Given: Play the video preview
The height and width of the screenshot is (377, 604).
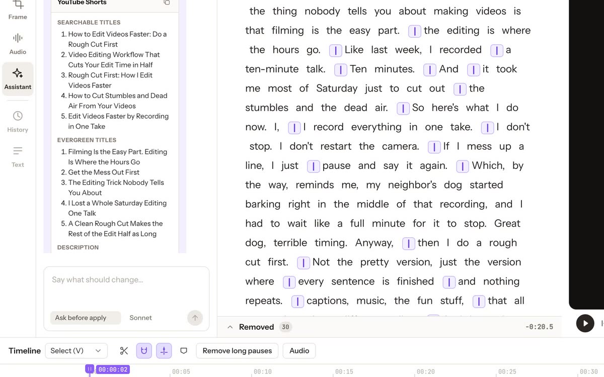Looking at the screenshot, I should tap(585, 323).
